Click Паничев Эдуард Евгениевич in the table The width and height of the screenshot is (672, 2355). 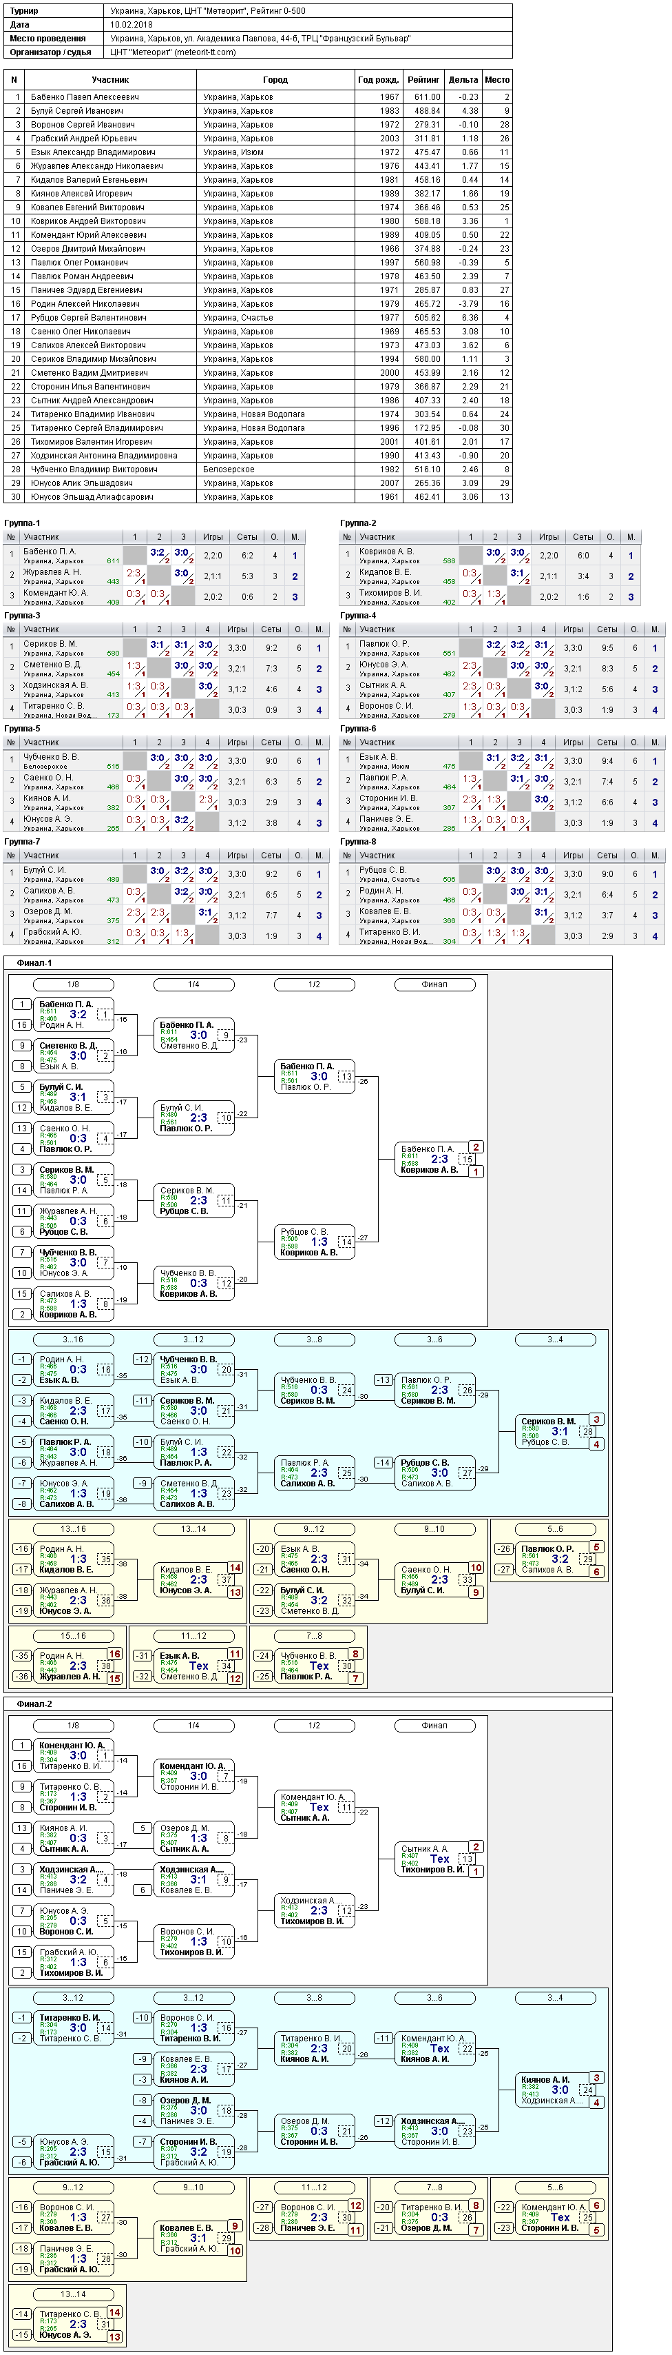point(87,290)
